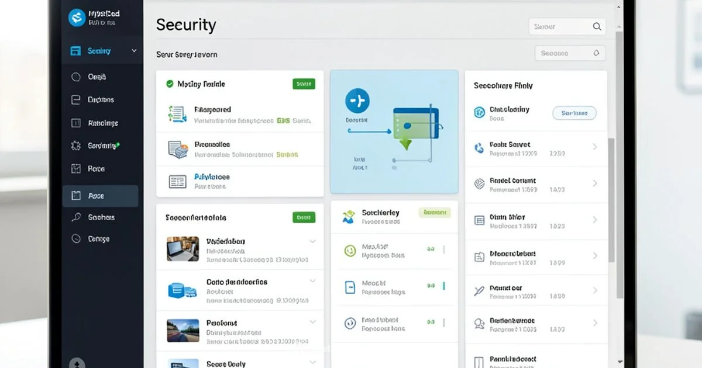Select the highlighted Aose item in sidebar

(100, 196)
